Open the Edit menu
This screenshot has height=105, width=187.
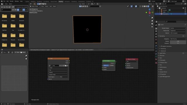click(8, 1)
